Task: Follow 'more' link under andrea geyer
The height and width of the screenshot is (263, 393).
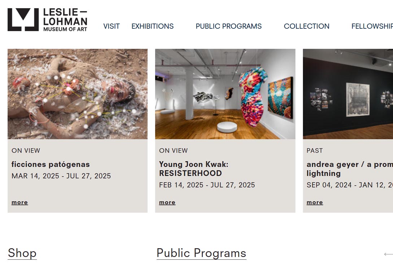Action: click(315, 202)
